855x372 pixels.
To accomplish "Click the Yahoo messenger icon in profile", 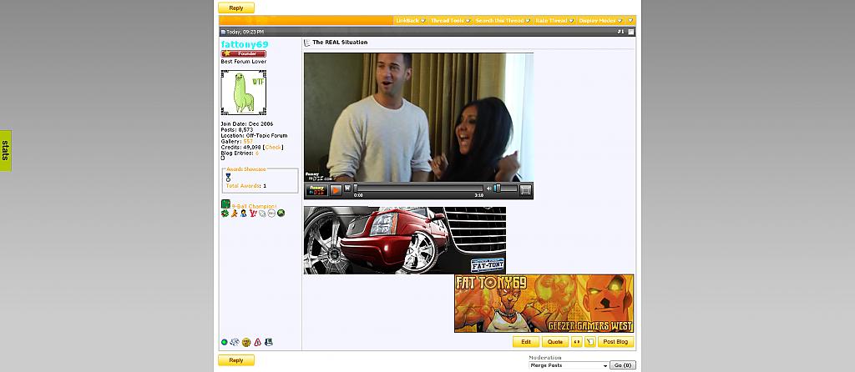I will pyautogui.click(x=253, y=213).
